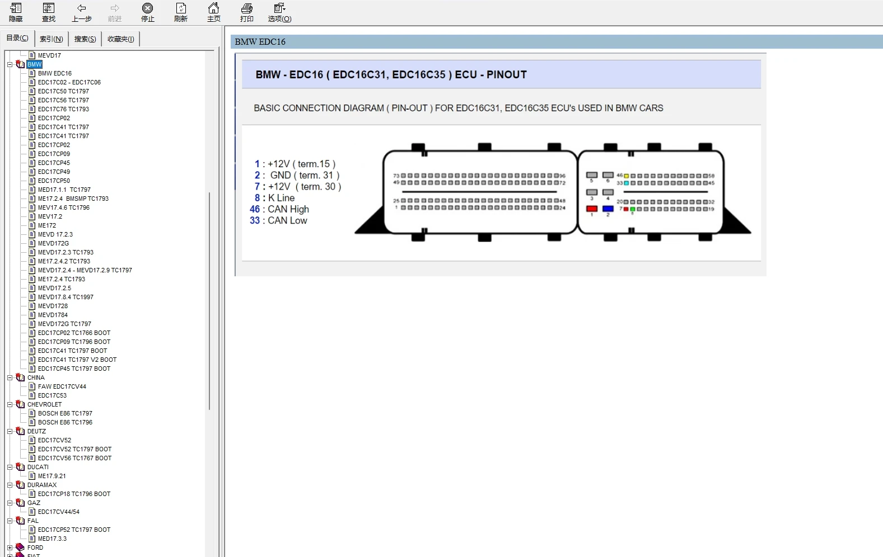Switch to the 目录(C) contents tab
883x557 pixels.
pyautogui.click(x=17, y=38)
